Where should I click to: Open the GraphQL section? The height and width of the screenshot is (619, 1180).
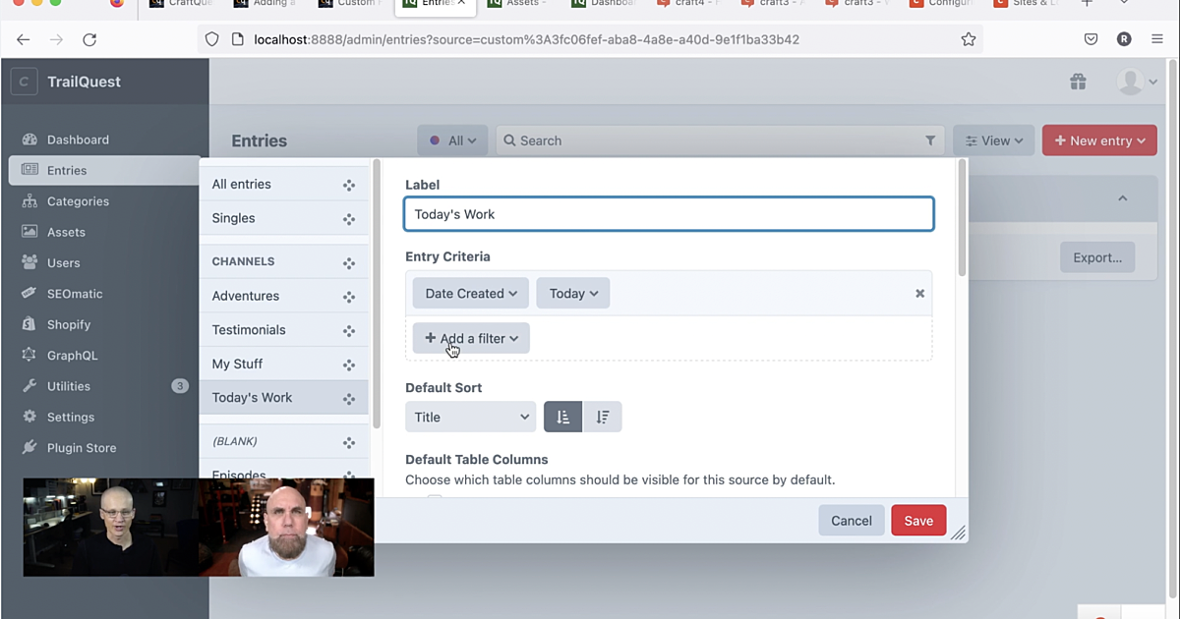pos(72,355)
